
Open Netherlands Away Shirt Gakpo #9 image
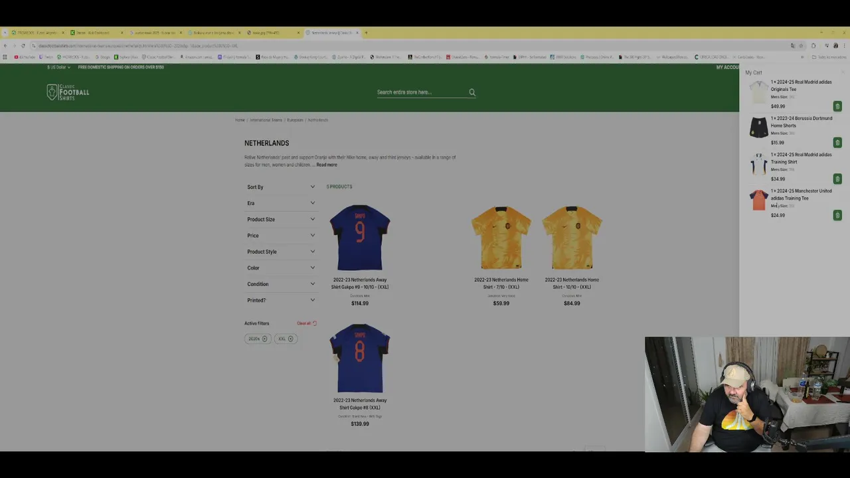click(x=360, y=238)
